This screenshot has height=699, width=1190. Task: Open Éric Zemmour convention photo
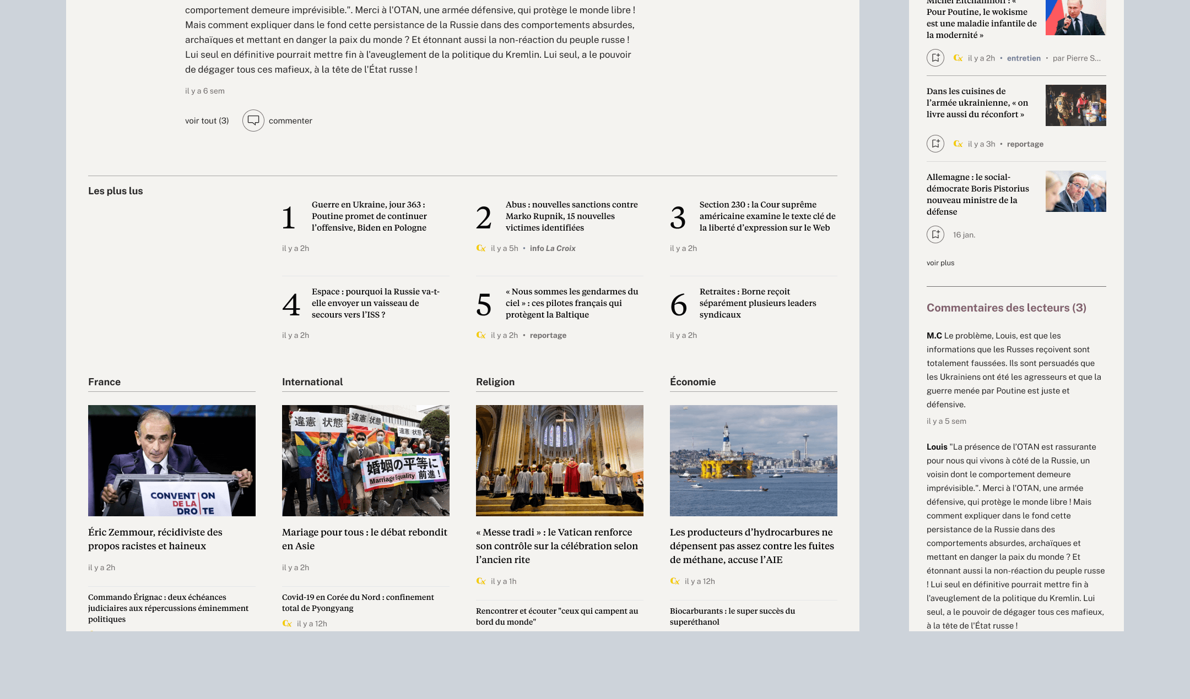[x=172, y=461]
